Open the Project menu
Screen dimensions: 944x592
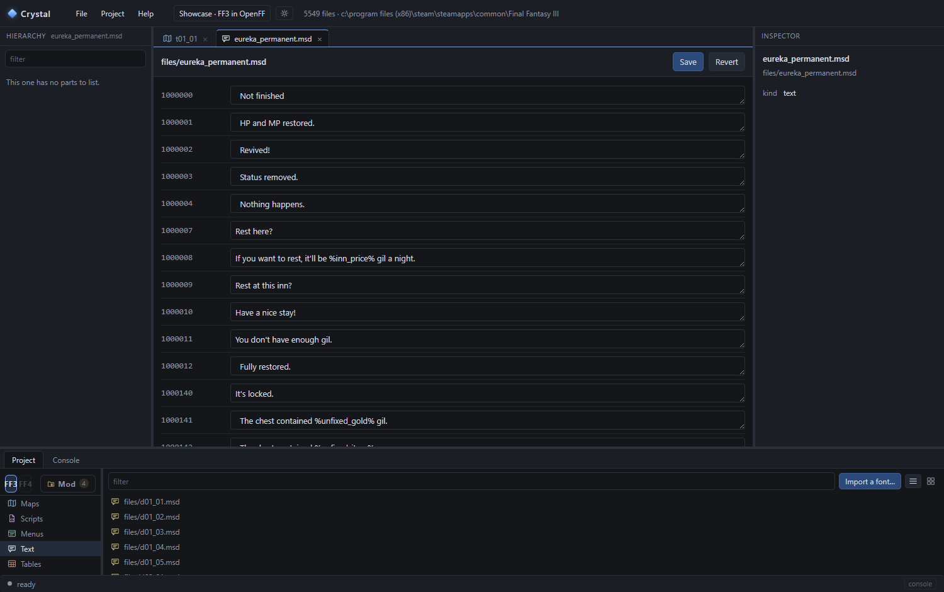113,13
